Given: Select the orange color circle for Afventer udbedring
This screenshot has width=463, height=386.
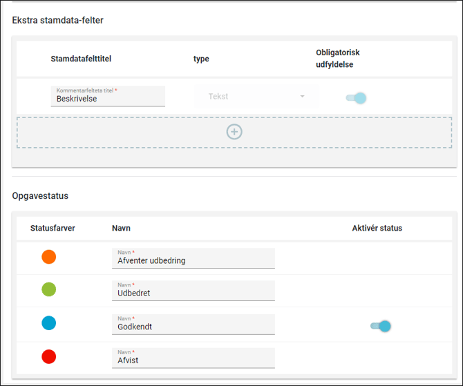Looking at the screenshot, I should 48,257.
